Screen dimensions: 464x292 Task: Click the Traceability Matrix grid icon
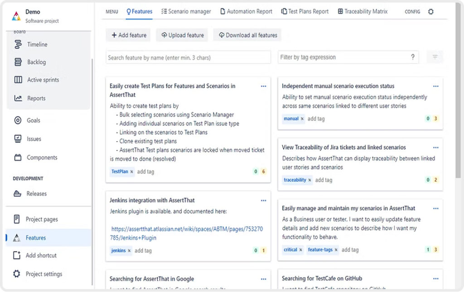(339, 11)
